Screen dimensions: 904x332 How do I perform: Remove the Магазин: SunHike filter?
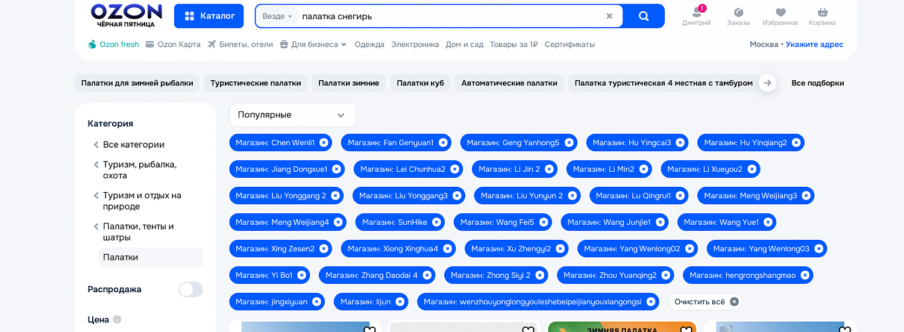pyautogui.click(x=436, y=222)
